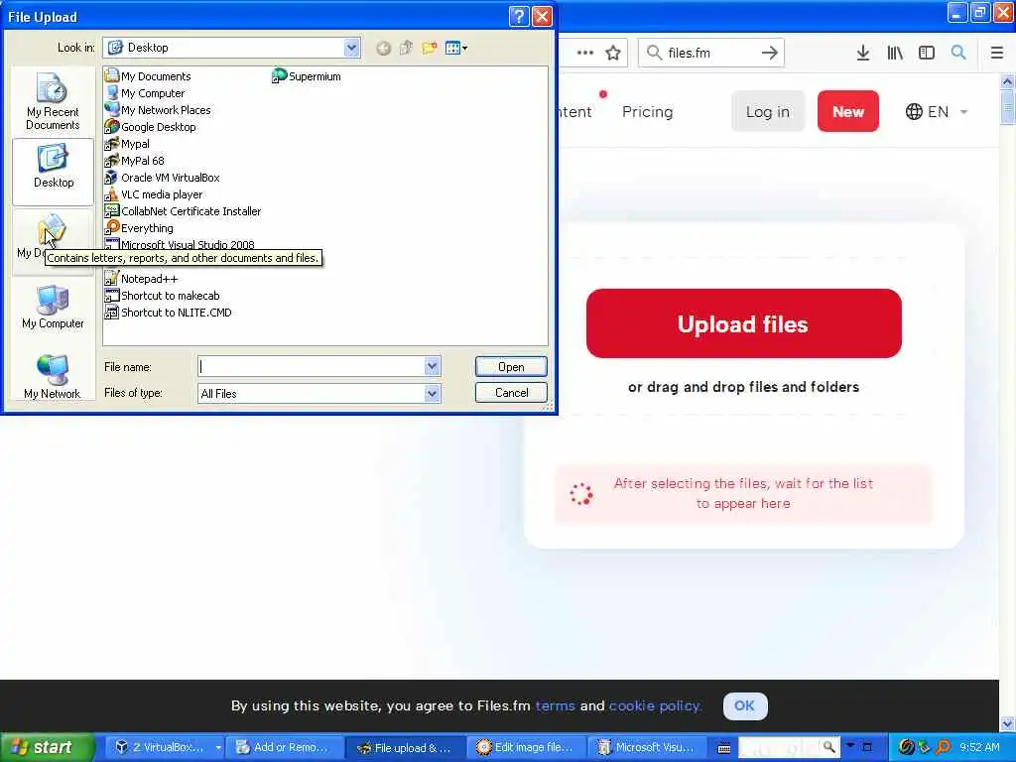Select Shortcut to NLITE.CMD
The width and height of the screenshot is (1016, 762).
[168, 313]
